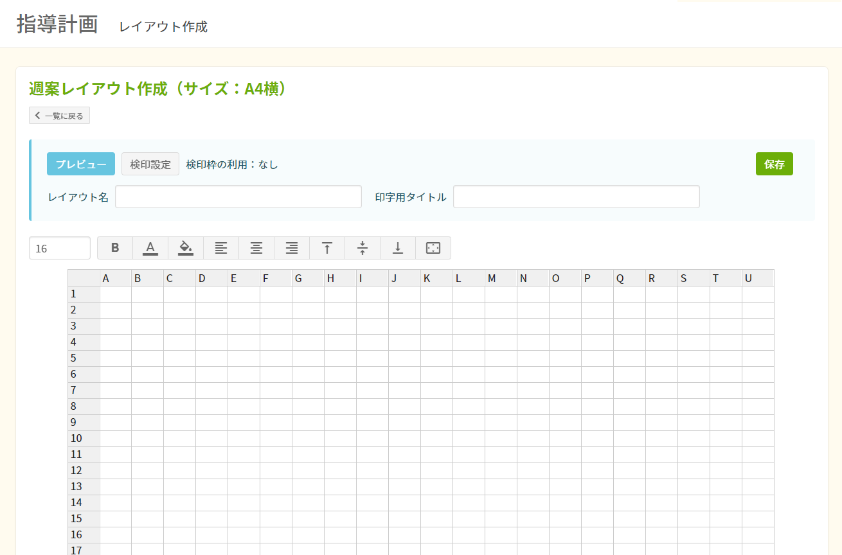This screenshot has width=842, height=555.
Task: Select column O header
Action: [566, 278]
